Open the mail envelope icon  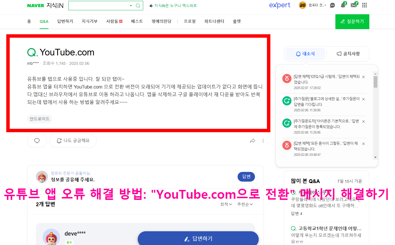tap(354, 5)
